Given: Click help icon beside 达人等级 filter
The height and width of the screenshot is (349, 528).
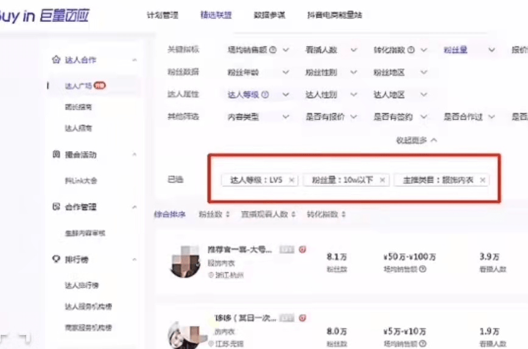Looking at the screenshot, I should (x=266, y=94).
